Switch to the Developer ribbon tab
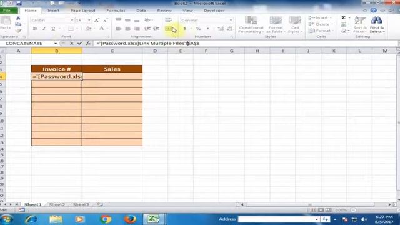400x225 pixels. click(x=214, y=11)
